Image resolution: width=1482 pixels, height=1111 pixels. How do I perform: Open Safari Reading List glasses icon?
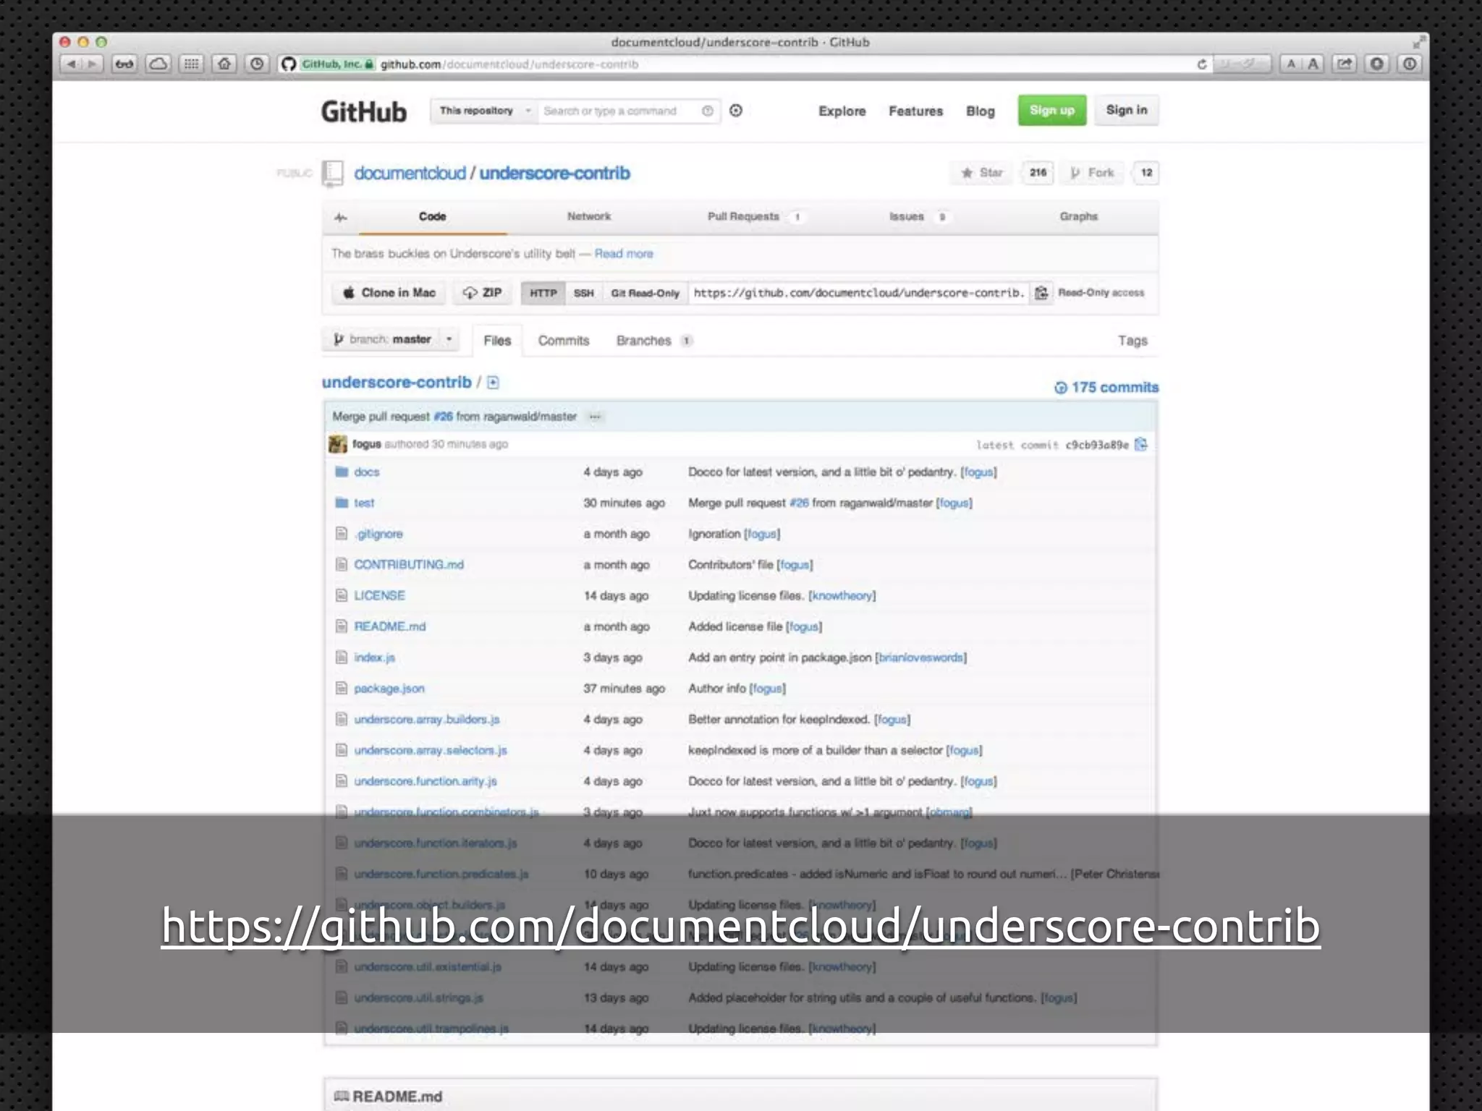[x=124, y=64]
